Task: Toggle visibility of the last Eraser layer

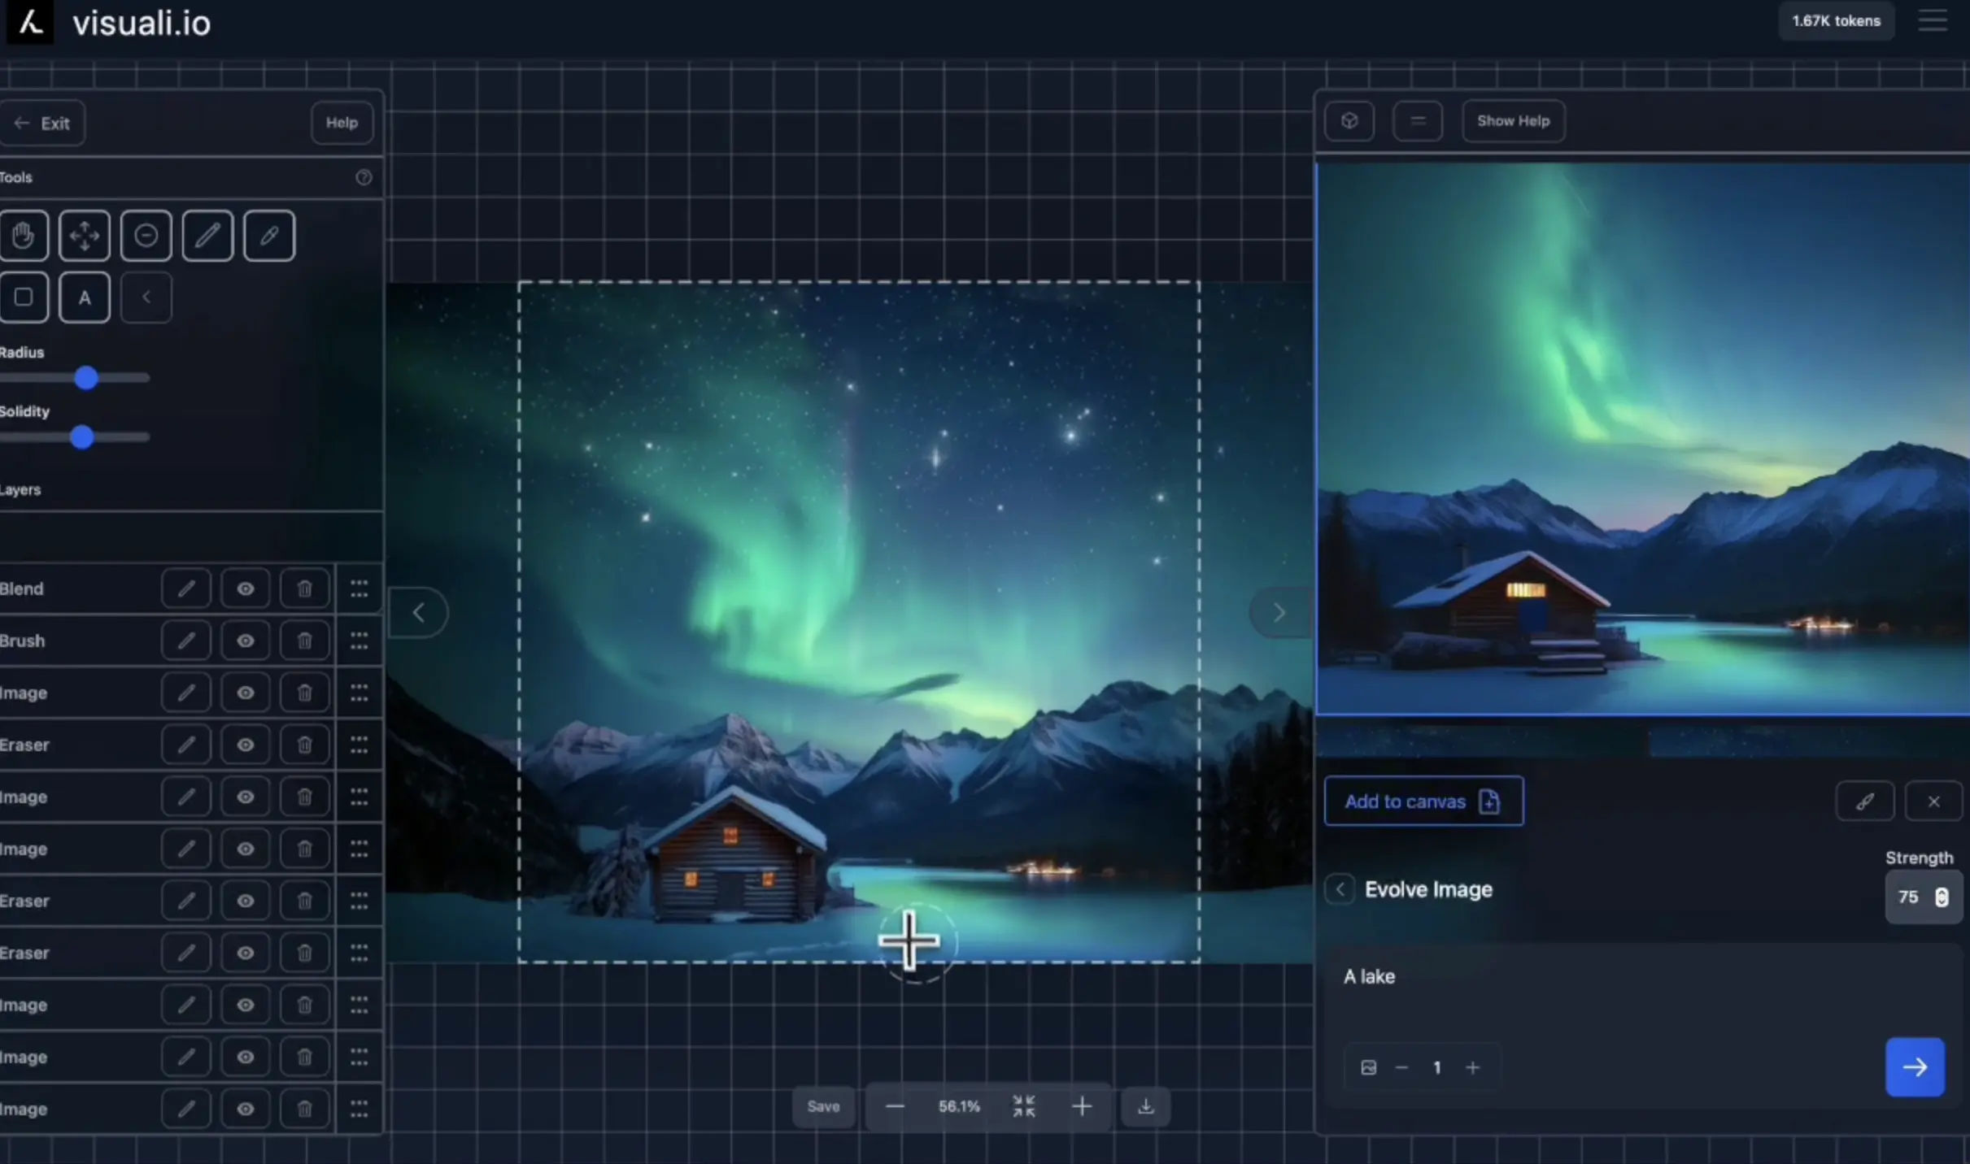Action: click(245, 953)
